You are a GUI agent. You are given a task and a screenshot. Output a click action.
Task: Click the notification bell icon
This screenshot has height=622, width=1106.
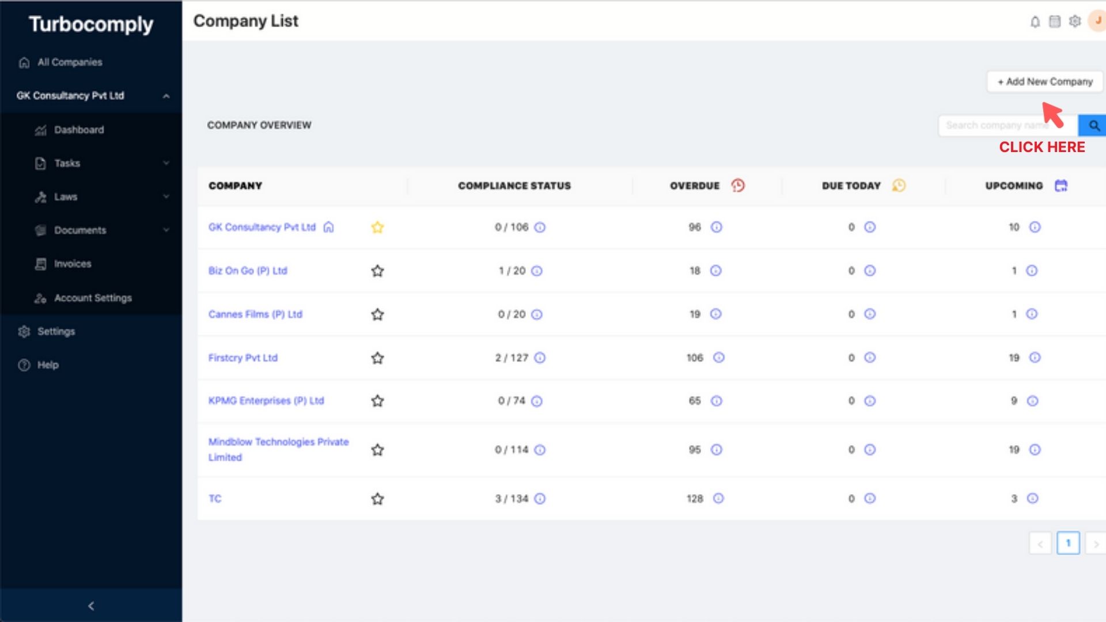(x=1035, y=22)
